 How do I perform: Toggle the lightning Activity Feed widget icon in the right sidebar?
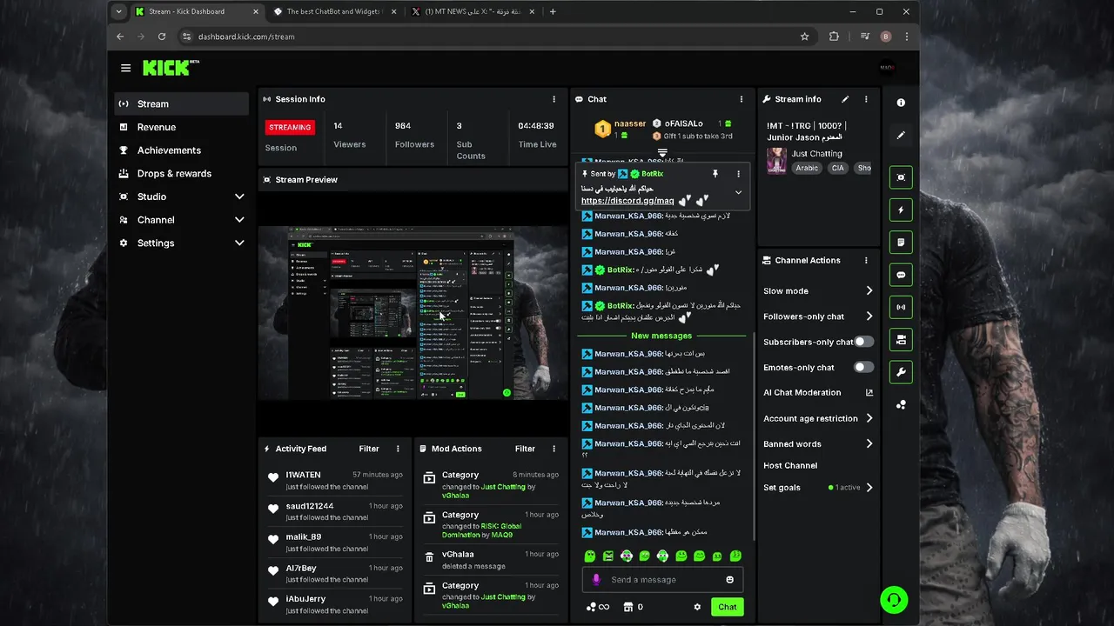[x=901, y=210]
